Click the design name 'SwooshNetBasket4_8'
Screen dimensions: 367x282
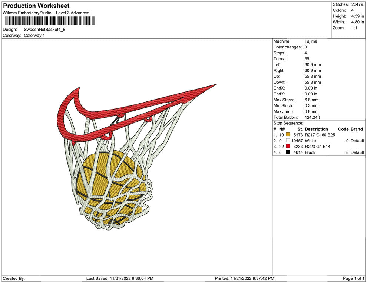[x=44, y=30]
